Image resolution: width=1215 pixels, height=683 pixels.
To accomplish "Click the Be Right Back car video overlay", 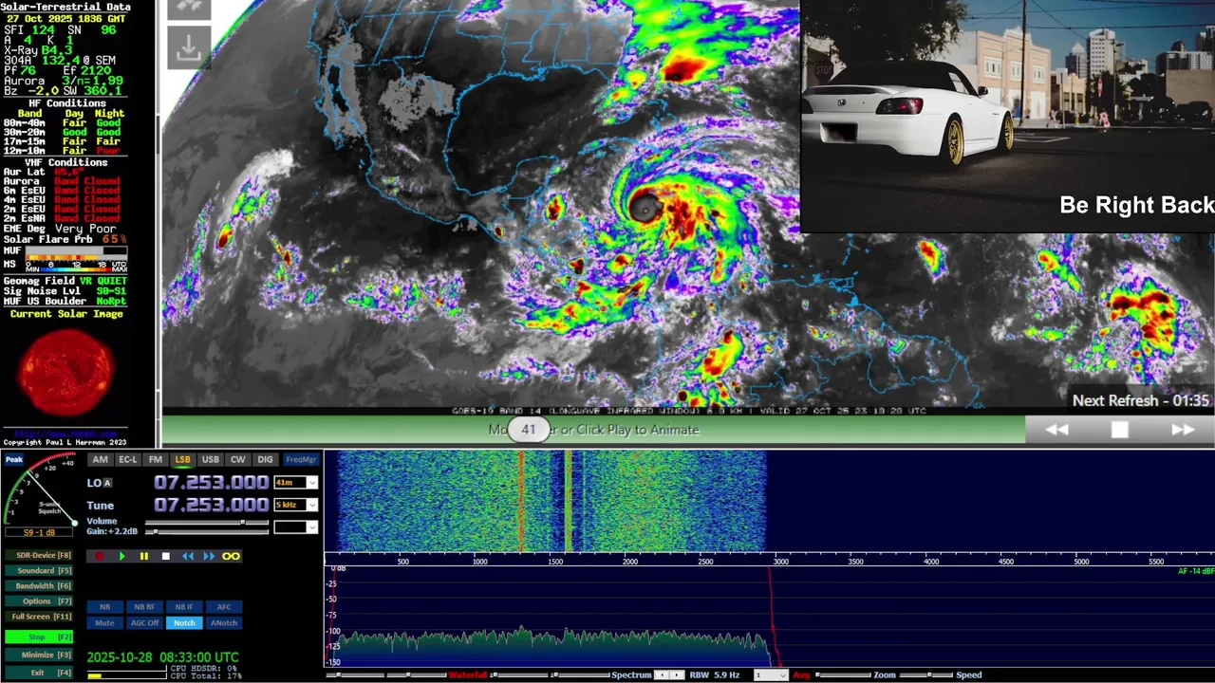I will 1007,116.
